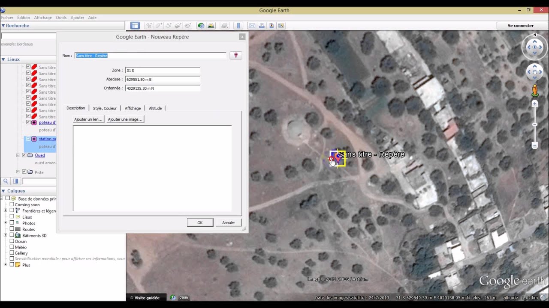The height and width of the screenshot is (308, 549).
Task: Show historical imagery clock icon
Action: point(201,26)
